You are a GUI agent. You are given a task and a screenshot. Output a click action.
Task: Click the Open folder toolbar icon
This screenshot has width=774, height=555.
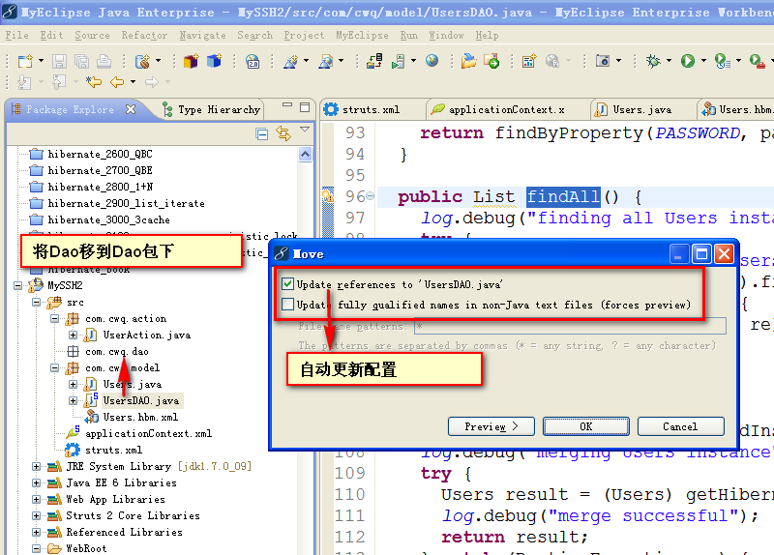[468, 61]
